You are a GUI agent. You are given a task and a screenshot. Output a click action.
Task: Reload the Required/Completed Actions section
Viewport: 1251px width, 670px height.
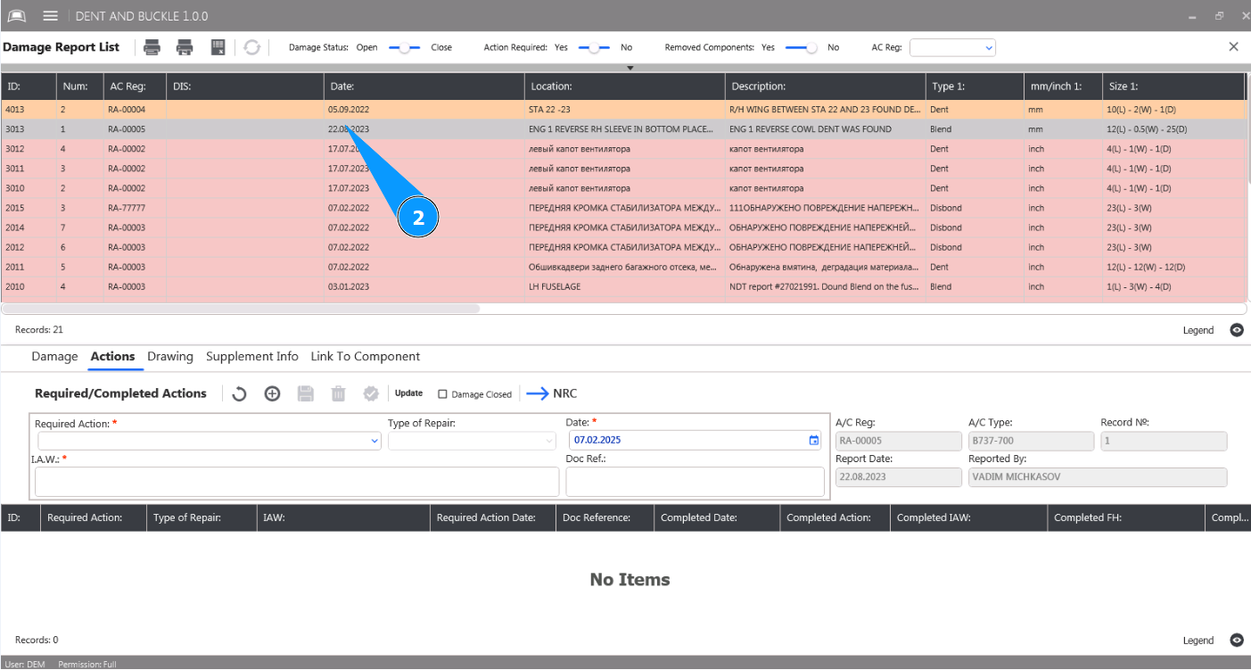pos(239,393)
